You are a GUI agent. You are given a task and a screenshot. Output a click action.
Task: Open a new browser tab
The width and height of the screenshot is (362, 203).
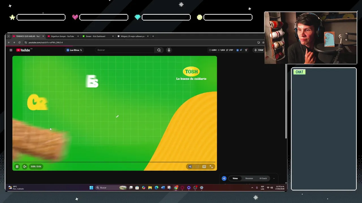coord(153,36)
